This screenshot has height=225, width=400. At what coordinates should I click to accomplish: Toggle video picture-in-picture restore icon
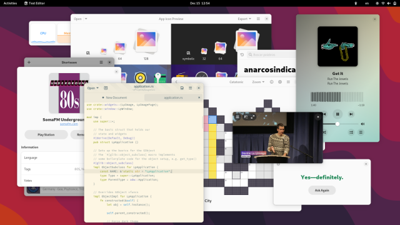[x=246, y=117]
